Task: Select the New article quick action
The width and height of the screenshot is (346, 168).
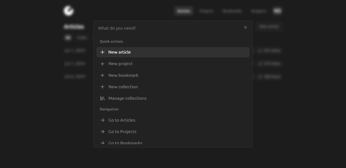Action: click(119, 52)
